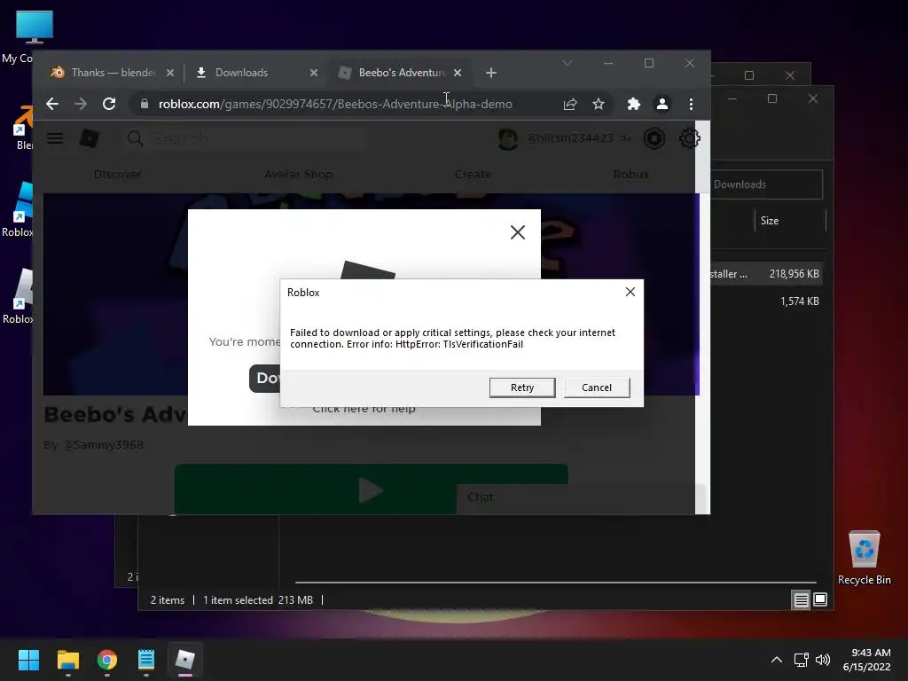Open the volume tray icon

click(822, 660)
